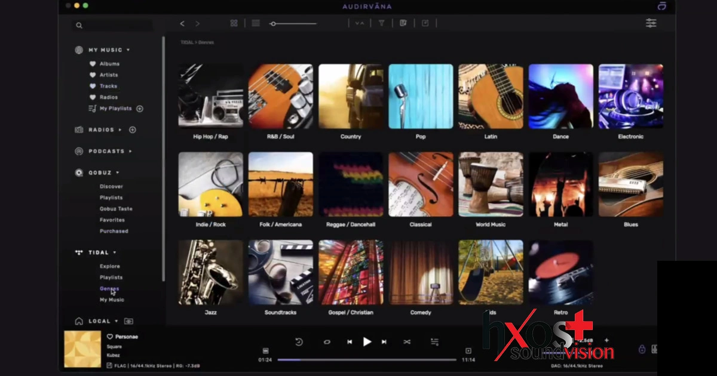Toggle shuffle playback
This screenshot has height=376, width=717.
coord(407,342)
